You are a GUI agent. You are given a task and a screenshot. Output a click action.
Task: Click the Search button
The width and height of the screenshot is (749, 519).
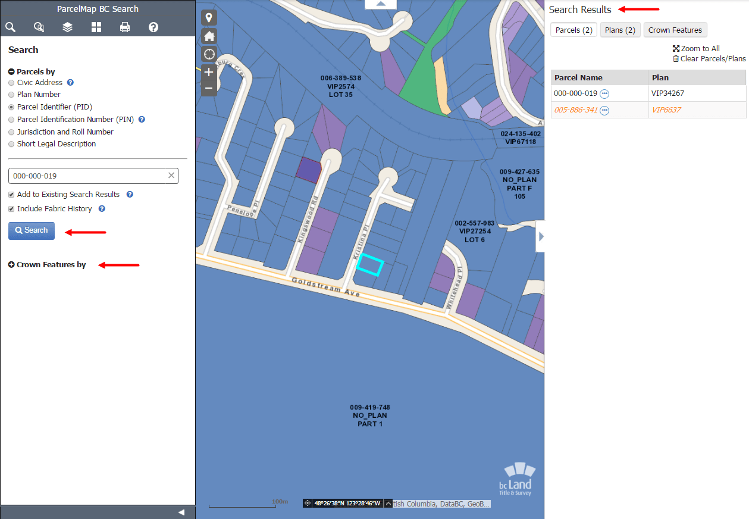coord(31,230)
